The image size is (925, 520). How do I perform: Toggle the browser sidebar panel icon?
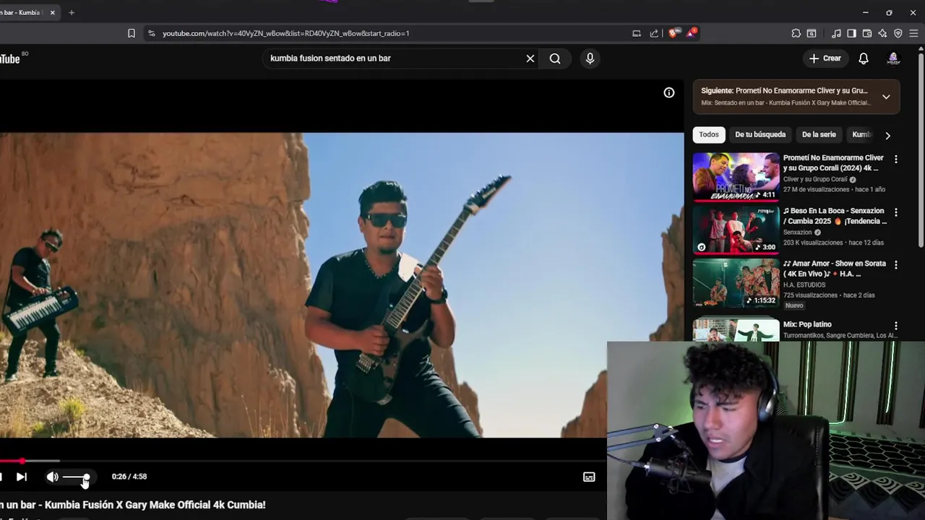click(x=851, y=33)
